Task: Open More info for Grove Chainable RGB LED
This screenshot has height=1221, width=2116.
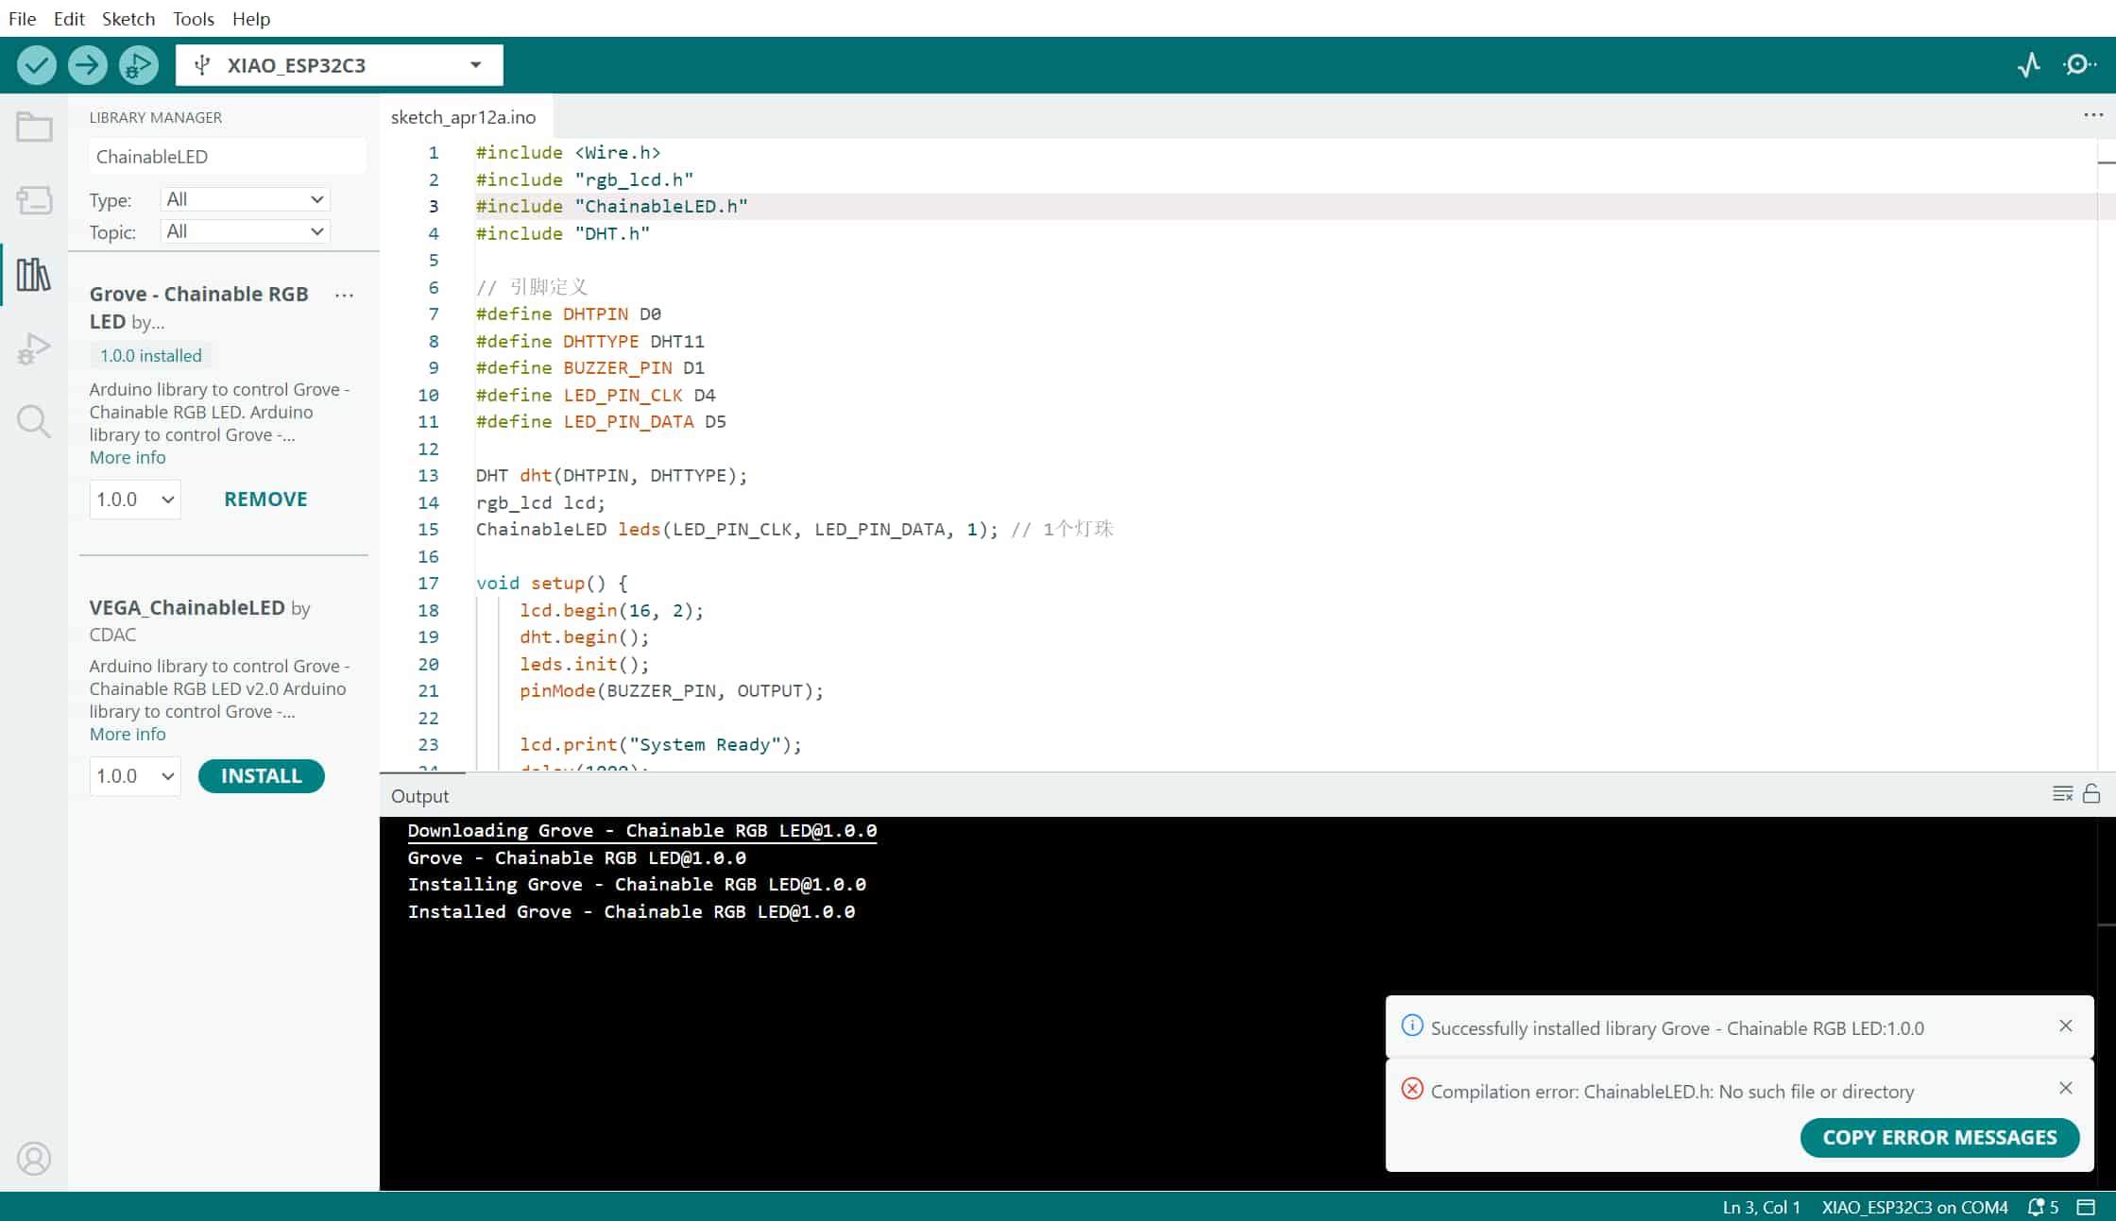Action: click(128, 458)
